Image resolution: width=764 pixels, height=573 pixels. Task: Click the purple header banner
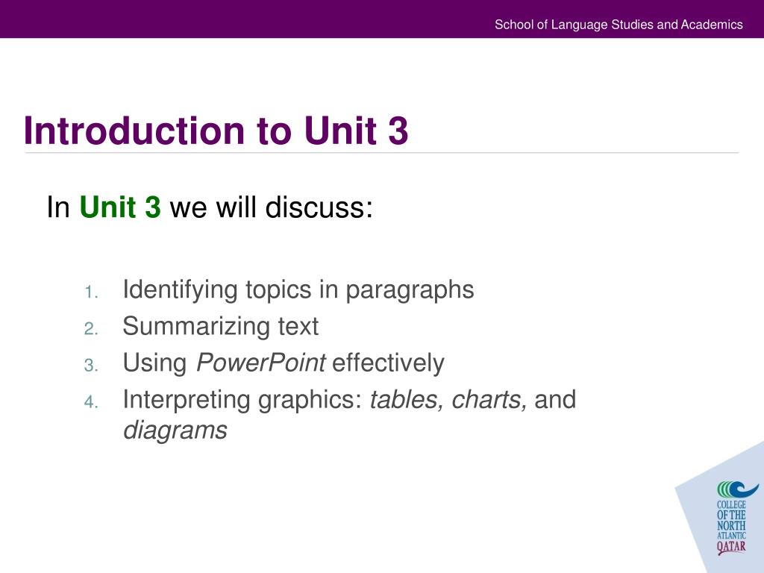[x=382, y=19]
